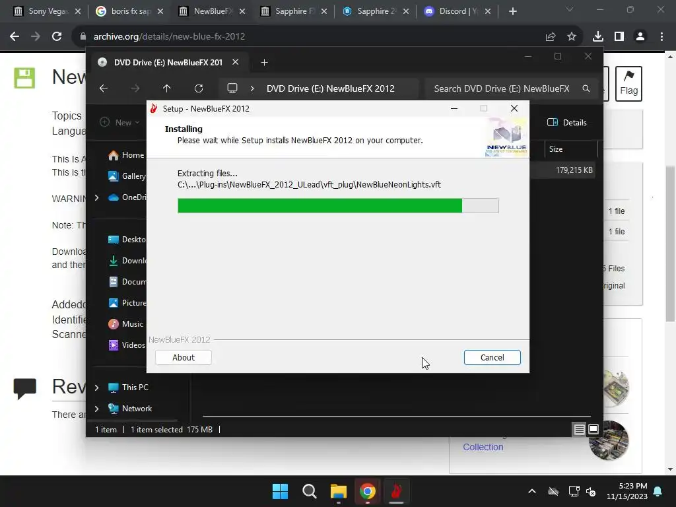Switch to the Discord tab
Image resolution: width=676 pixels, height=507 pixels.
[458, 11]
